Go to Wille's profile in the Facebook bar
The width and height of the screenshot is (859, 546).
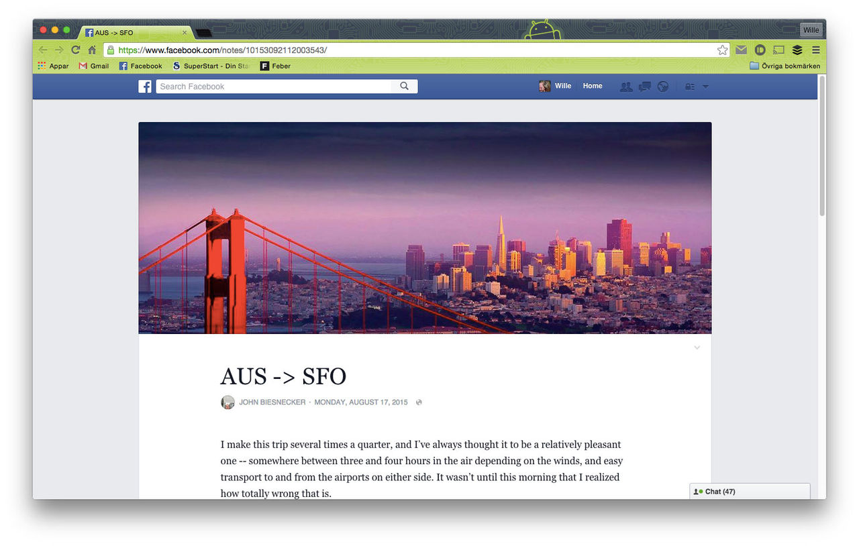click(x=555, y=86)
